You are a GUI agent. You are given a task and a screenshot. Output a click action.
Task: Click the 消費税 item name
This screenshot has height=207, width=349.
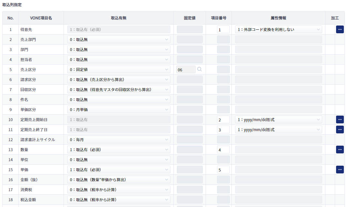[26, 190]
